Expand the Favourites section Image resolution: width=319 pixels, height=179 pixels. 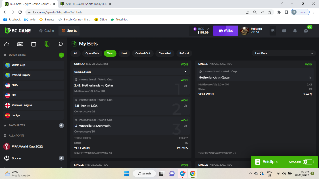pyautogui.click(x=61, y=125)
